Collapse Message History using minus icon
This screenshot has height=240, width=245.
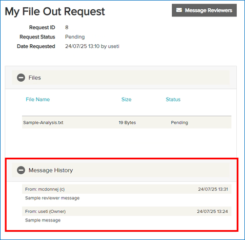pyautogui.click(x=21, y=170)
